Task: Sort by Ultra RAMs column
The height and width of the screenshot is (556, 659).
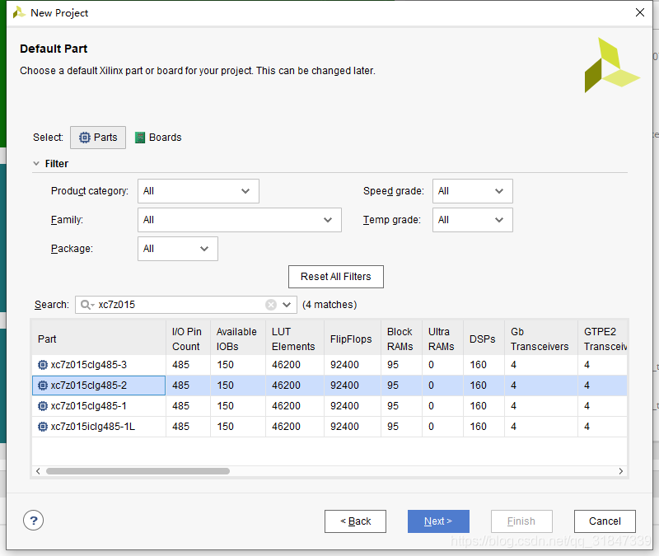Action: point(442,339)
